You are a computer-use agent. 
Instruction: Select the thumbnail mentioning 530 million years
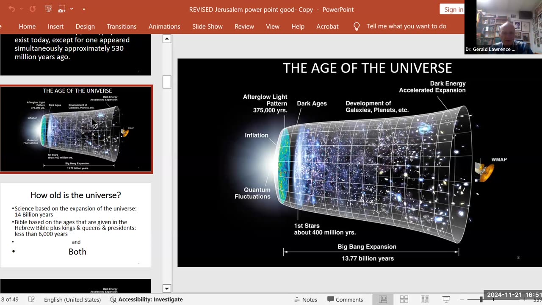75,55
